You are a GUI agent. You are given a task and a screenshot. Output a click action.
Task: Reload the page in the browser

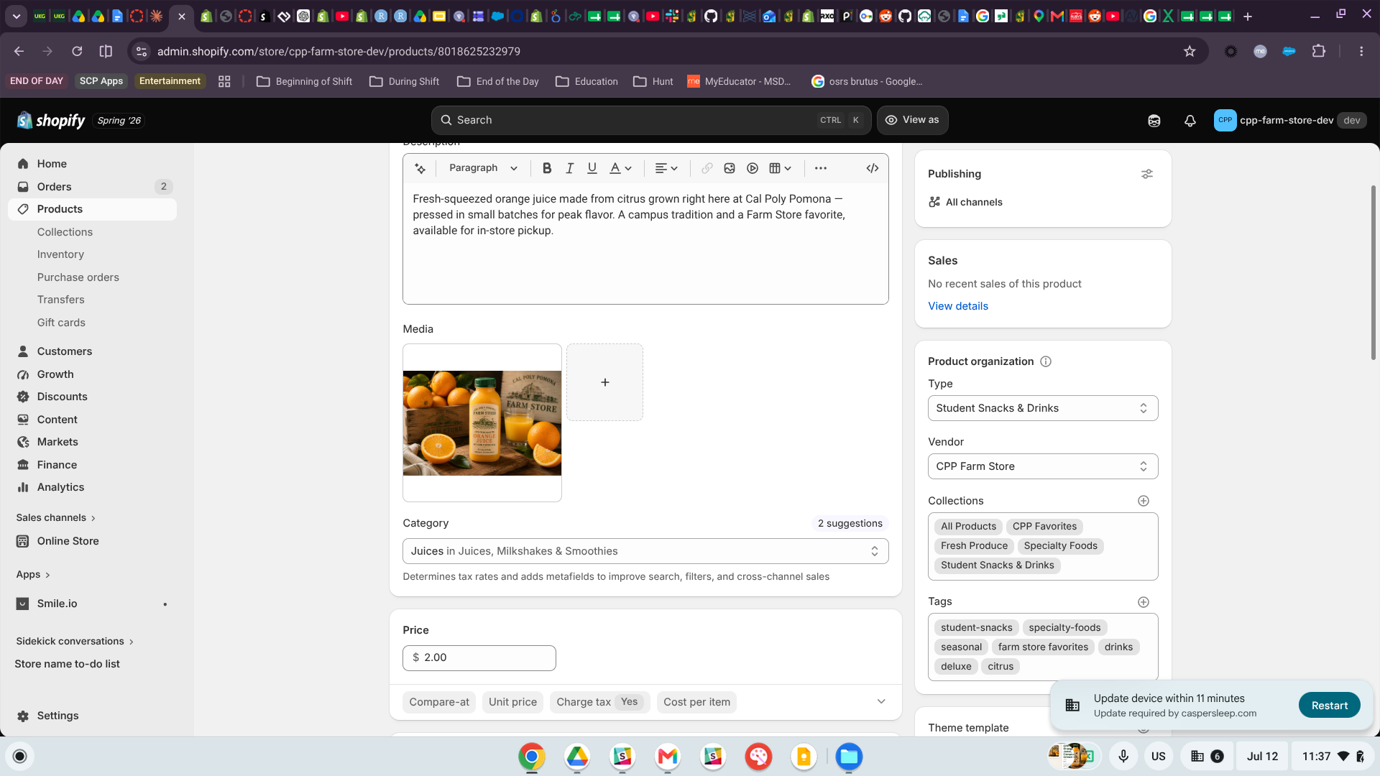pyautogui.click(x=77, y=51)
